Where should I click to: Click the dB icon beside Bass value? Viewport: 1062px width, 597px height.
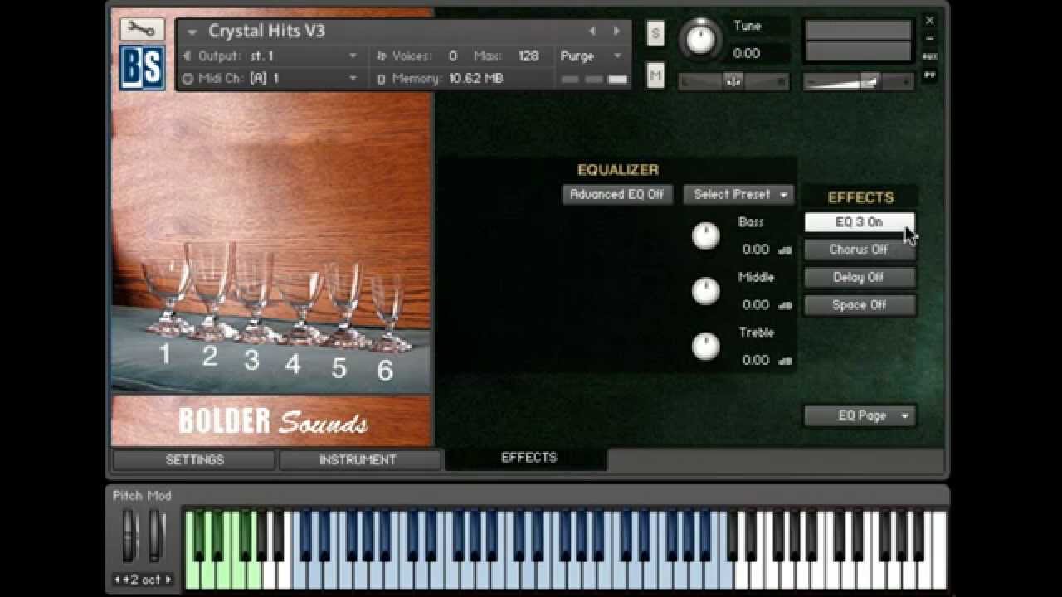point(786,250)
